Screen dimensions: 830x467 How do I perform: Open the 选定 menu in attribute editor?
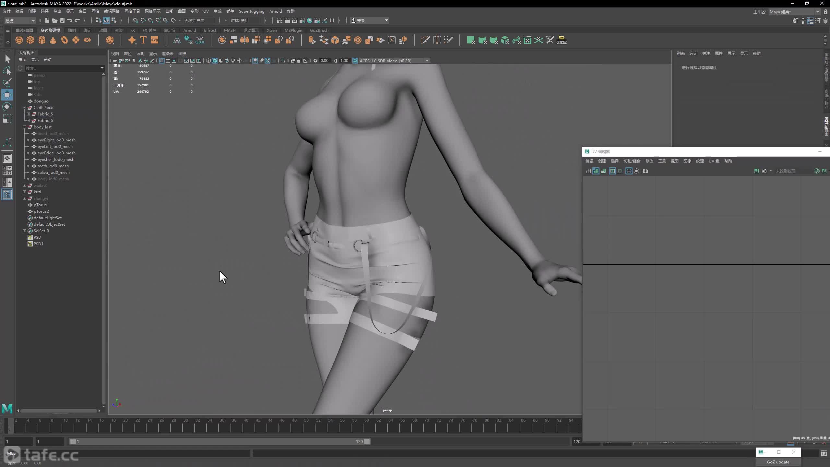point(693,54)
